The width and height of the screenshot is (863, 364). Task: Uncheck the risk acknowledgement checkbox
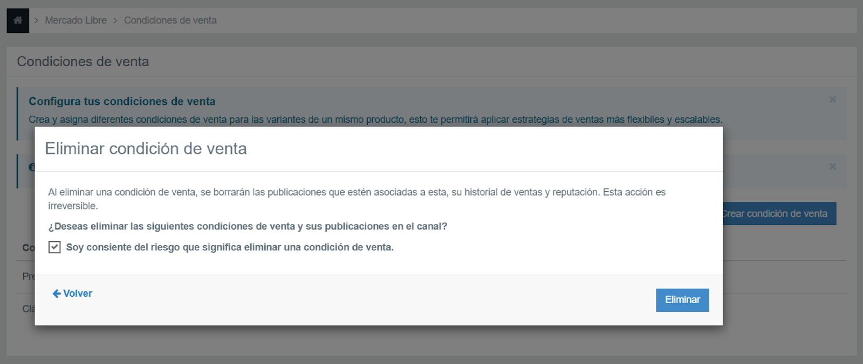(x=54, y=247)
